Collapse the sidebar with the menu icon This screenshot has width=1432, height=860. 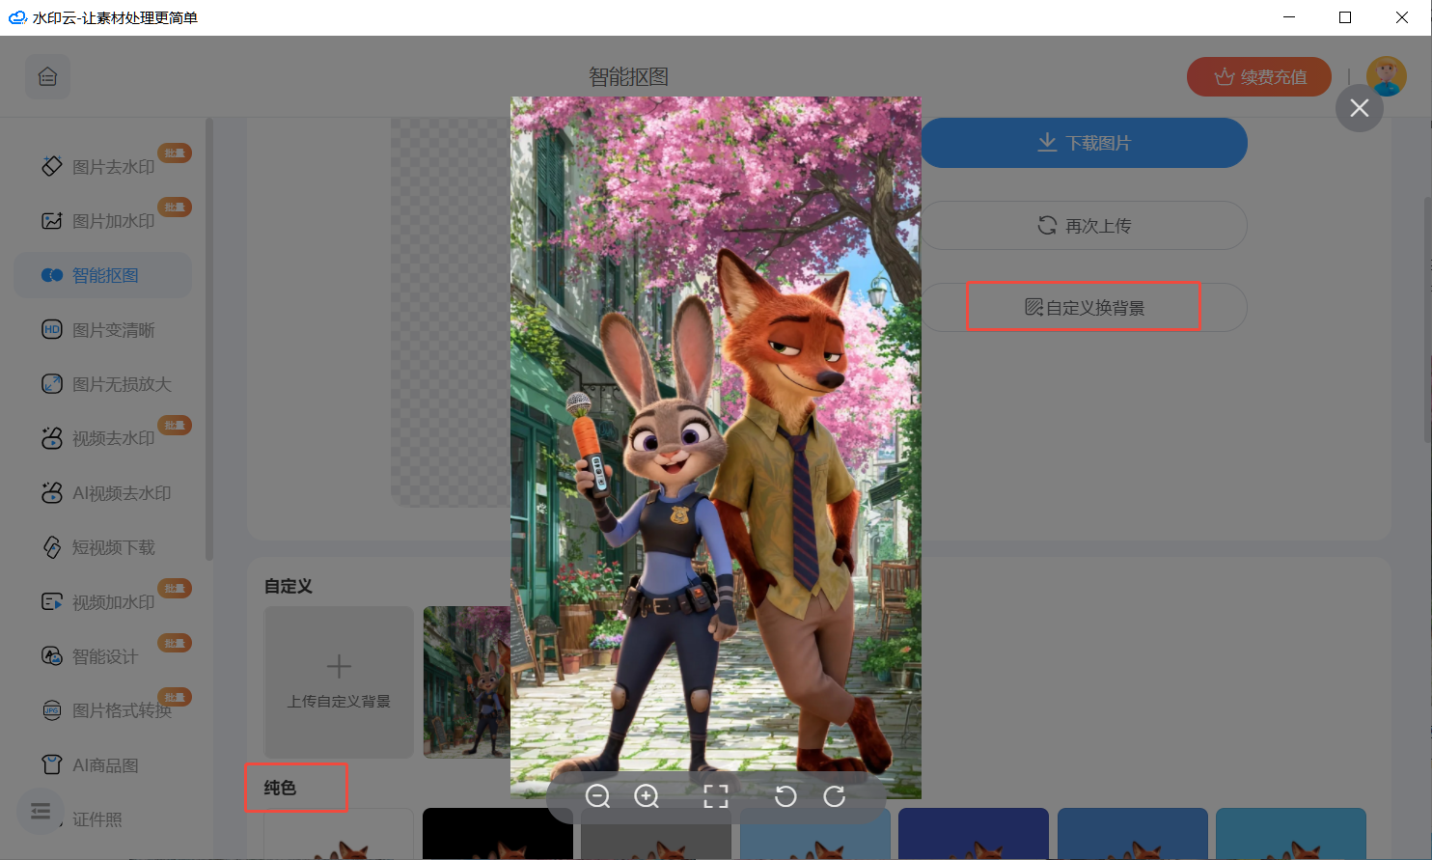pos(41,812)
